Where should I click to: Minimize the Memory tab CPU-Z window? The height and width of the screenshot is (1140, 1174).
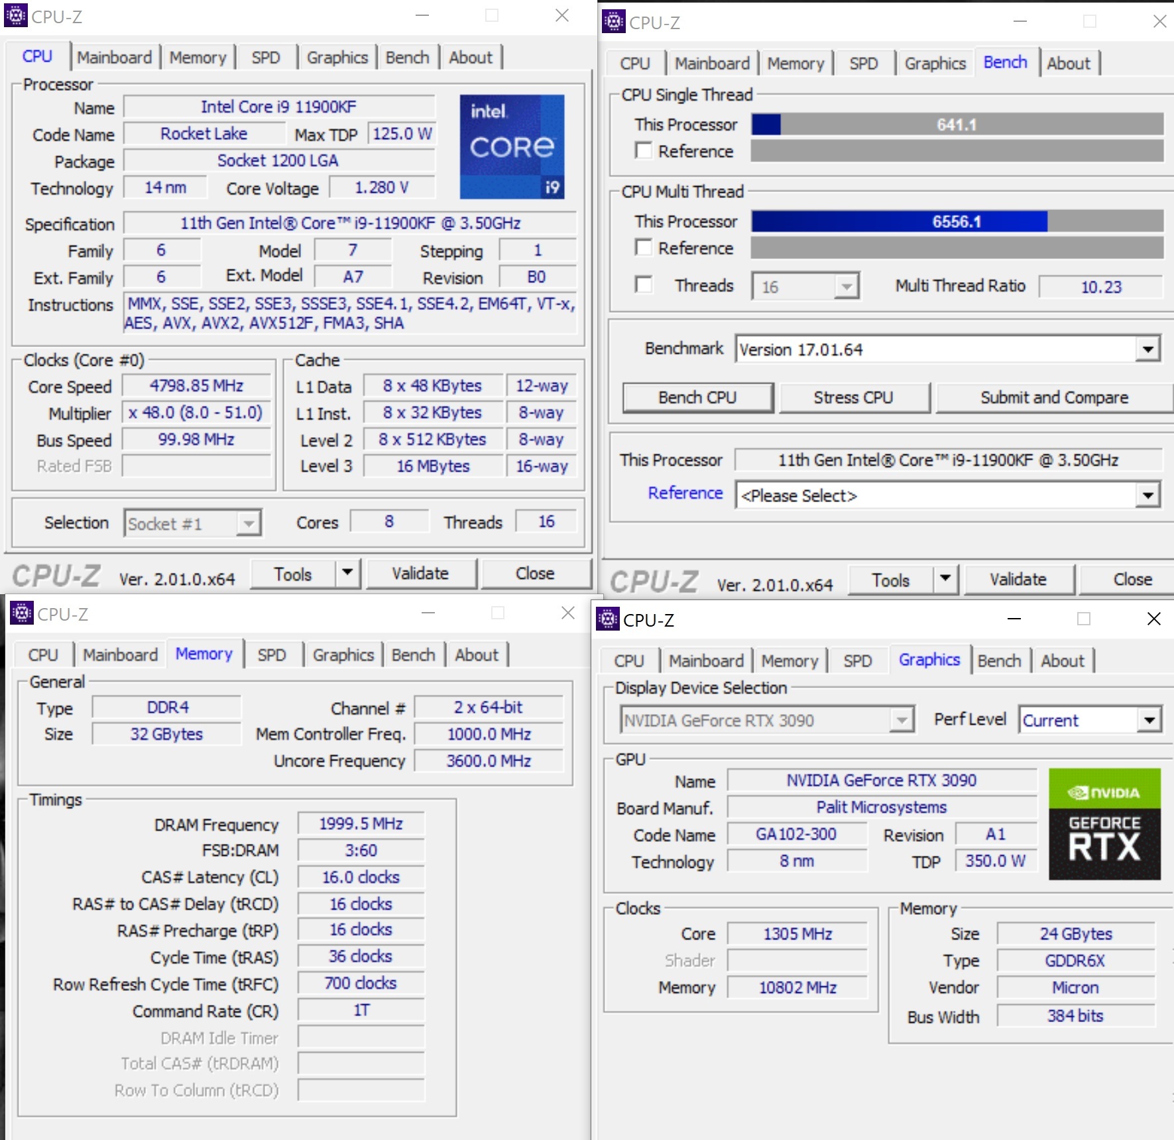tap(428, 613)
